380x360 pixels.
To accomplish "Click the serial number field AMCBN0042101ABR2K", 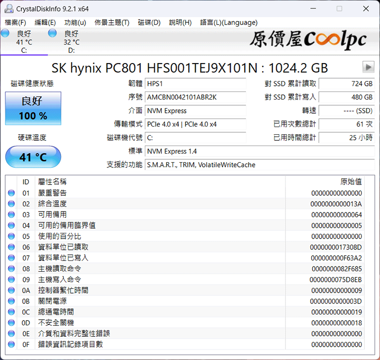I will [196, 97].
